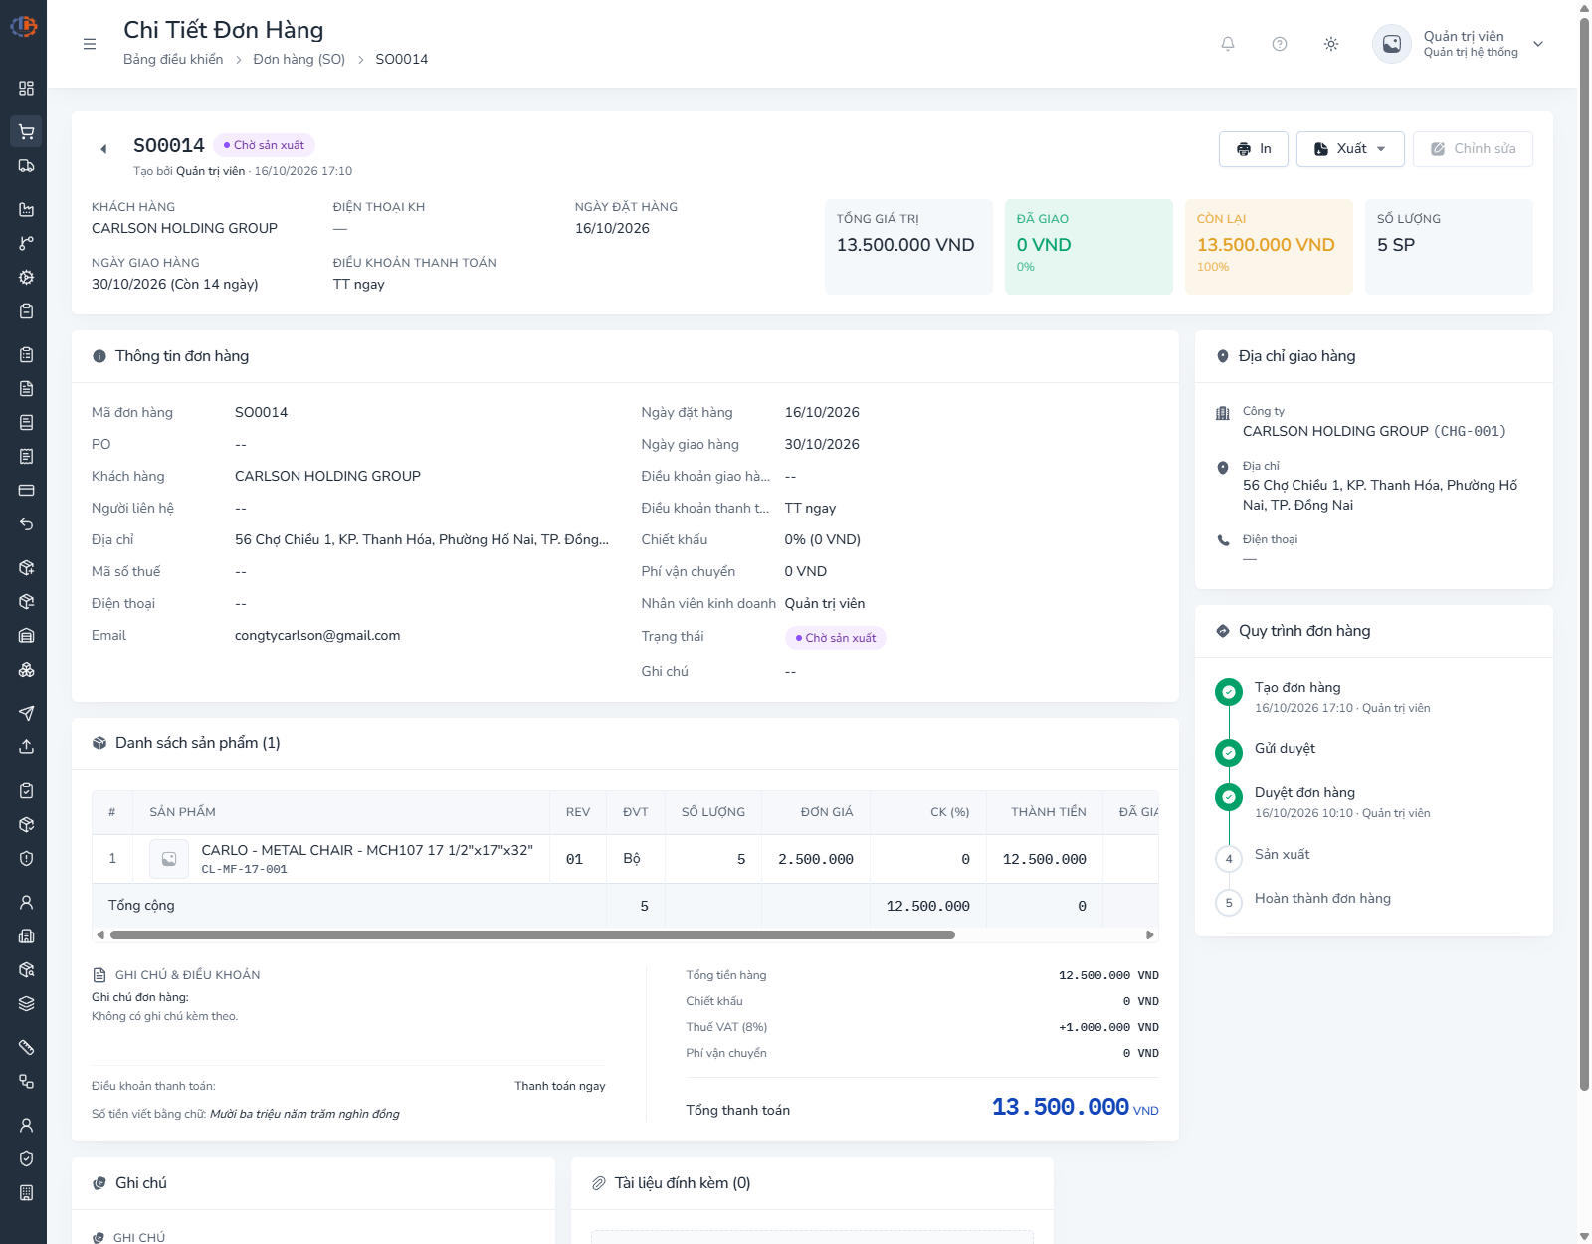Screen dimensions: 1592x1244
Task: Open the upload tray icon in sidebar
Action: 26,746
